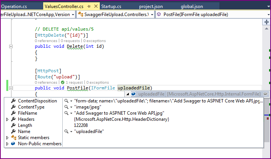The width and height of the screenshot is (271, 159).
Task: Click "0 references" above the Delete method
Action: click(x=45, y=41)
